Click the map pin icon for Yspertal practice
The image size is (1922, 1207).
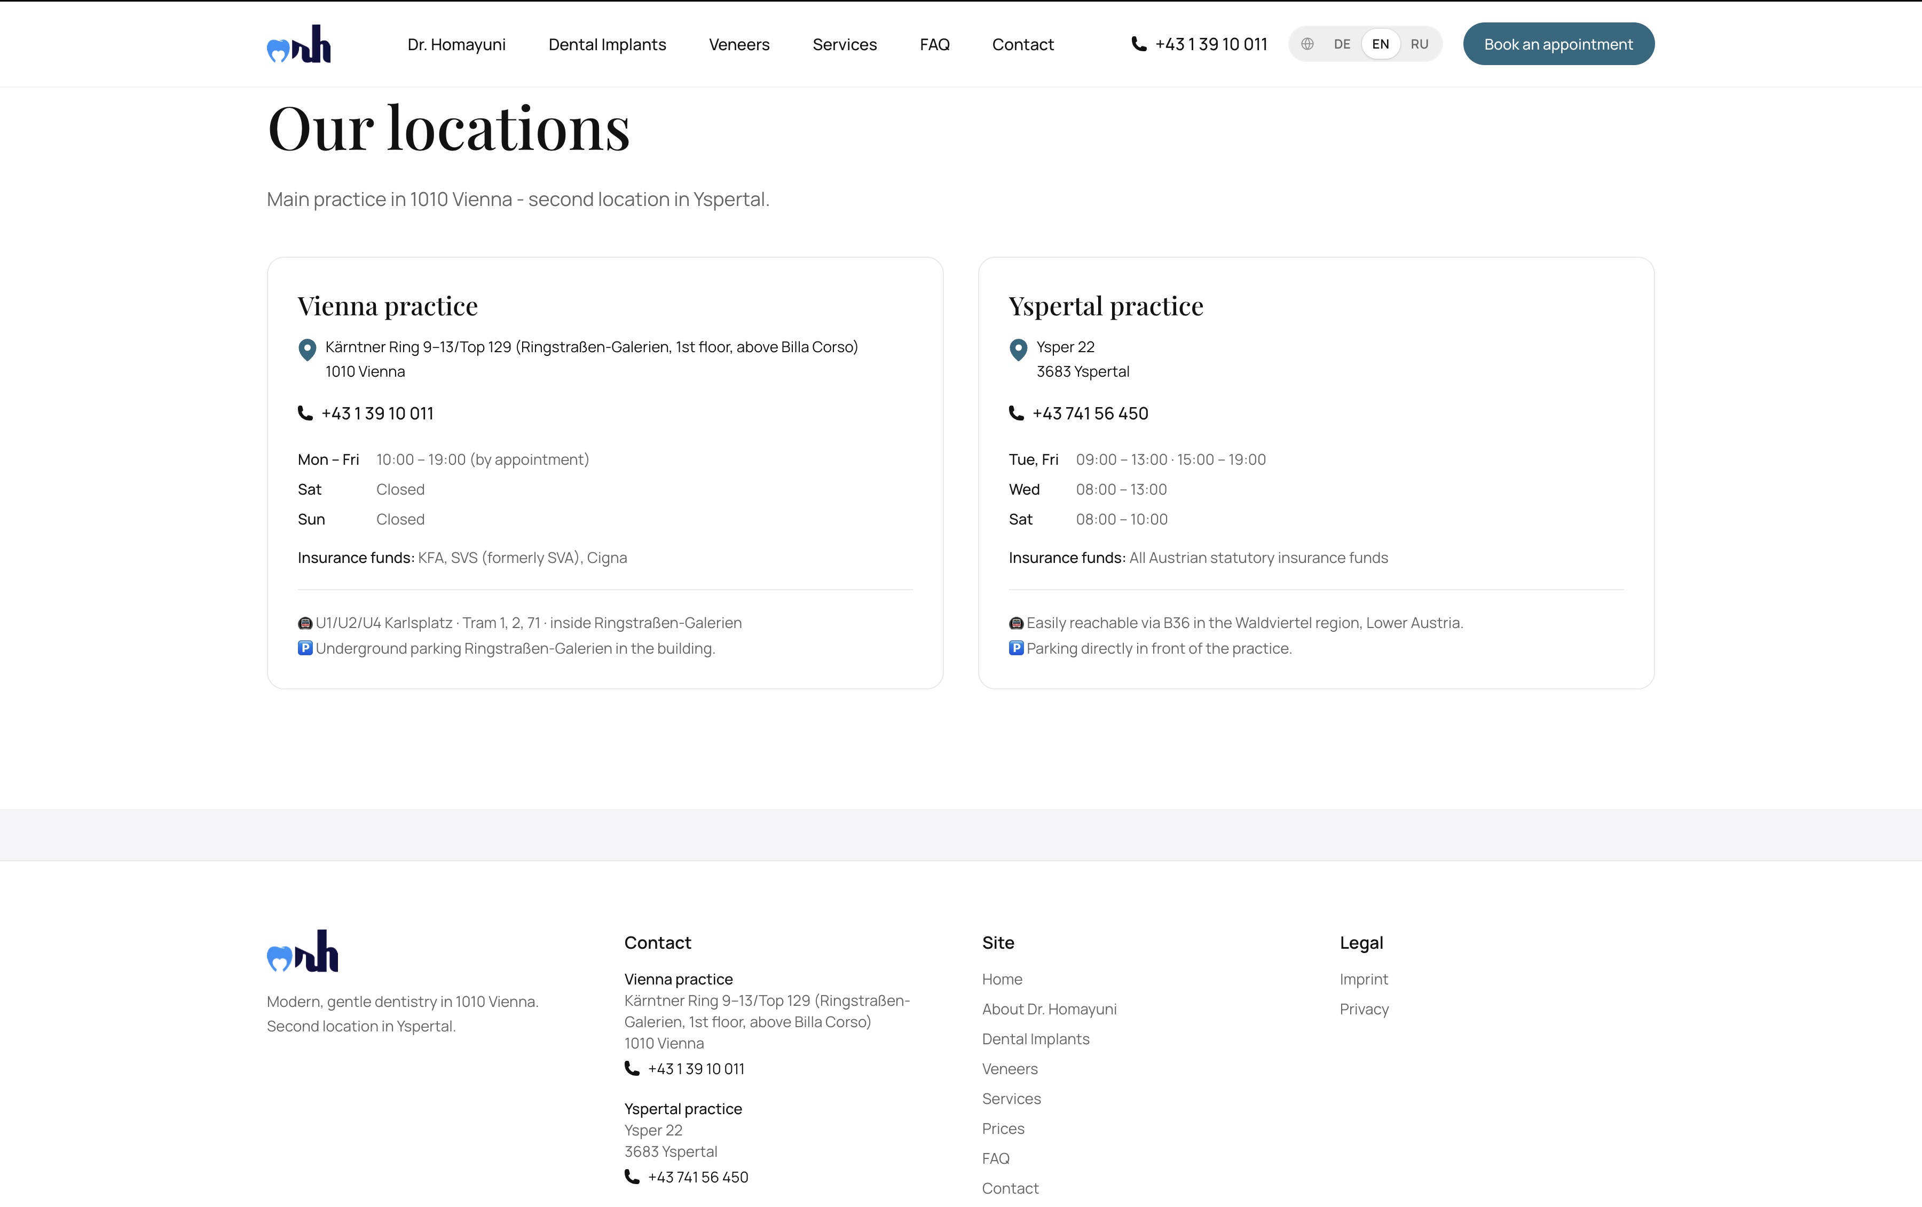[x=1019, y=350]
